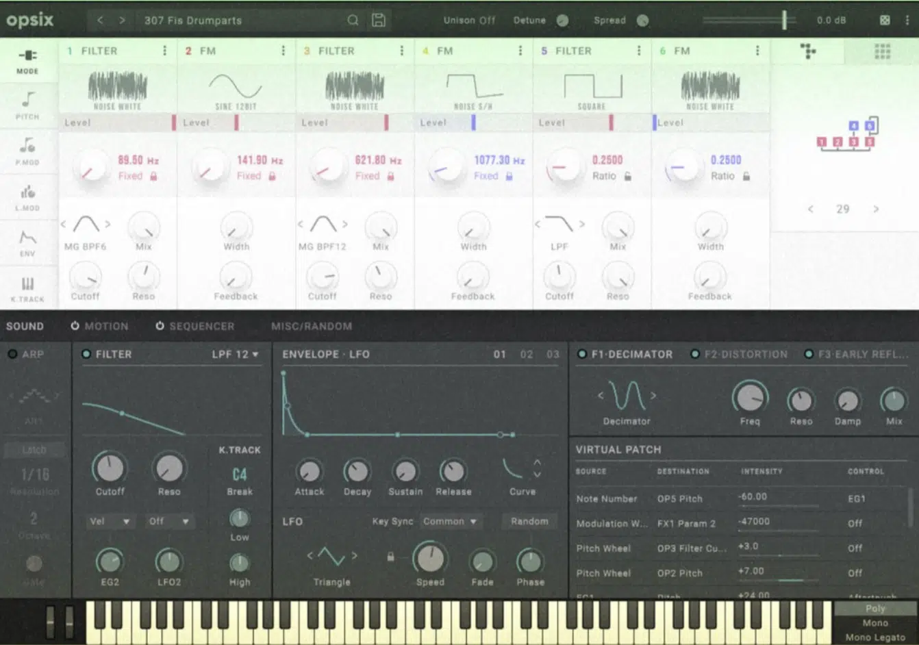This screenshot has height=645, width=919.
Task: Click the LFO Random button
Action: [529, 521]
